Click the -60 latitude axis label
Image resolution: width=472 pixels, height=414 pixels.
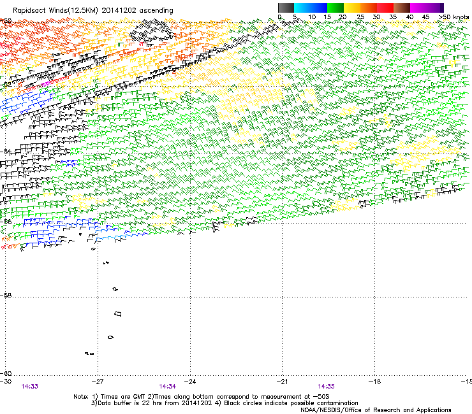[x=6, y=373]
